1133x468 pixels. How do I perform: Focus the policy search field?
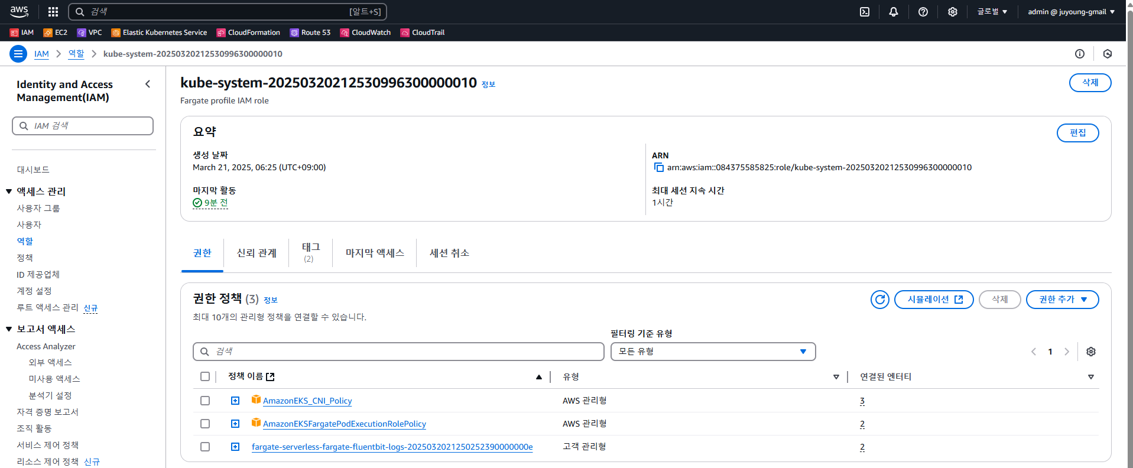pyautogui.click(x=398, y=352)
